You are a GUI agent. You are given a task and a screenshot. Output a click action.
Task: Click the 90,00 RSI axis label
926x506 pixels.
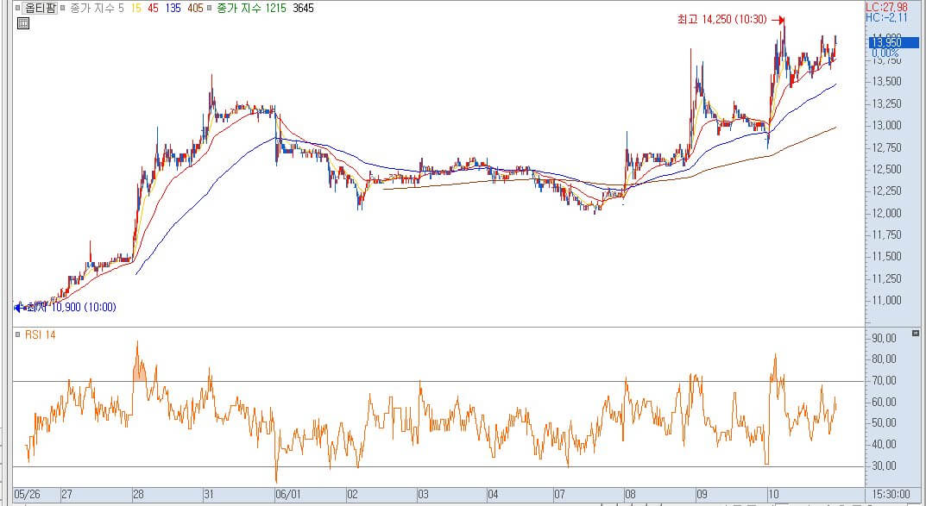[884, 338]
